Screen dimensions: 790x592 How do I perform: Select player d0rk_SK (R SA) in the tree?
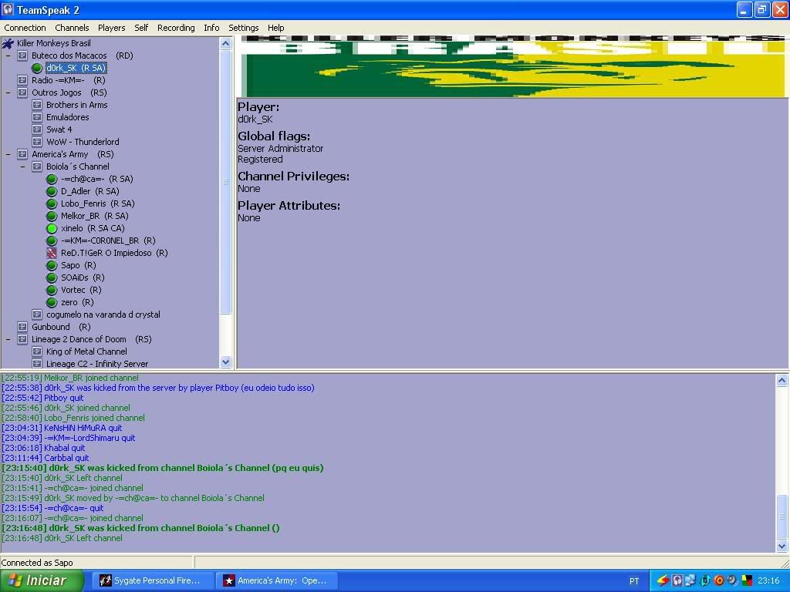tap(76, 68)
